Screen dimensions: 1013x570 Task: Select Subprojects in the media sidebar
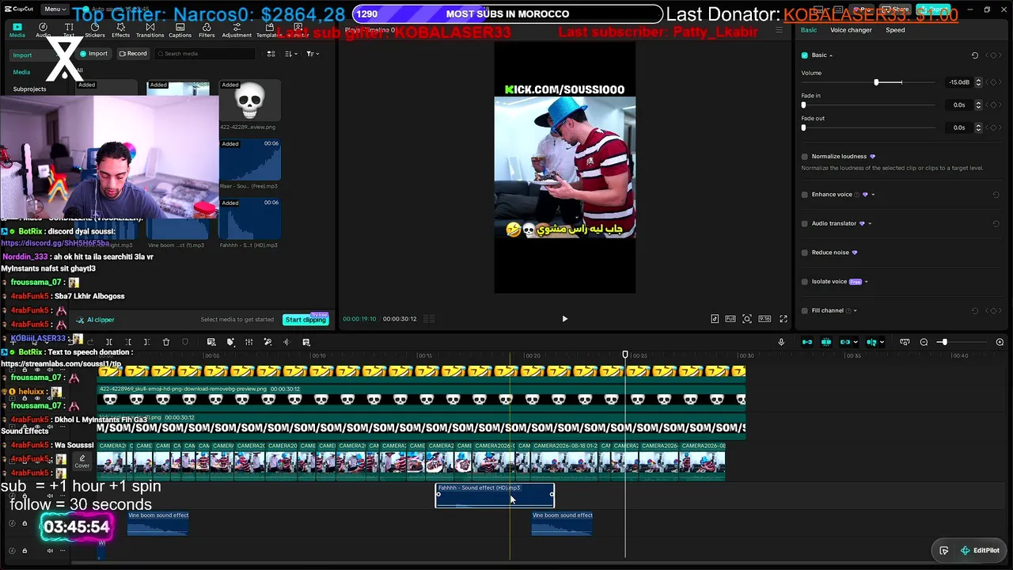pyautogui.click(x=29, y=89)
